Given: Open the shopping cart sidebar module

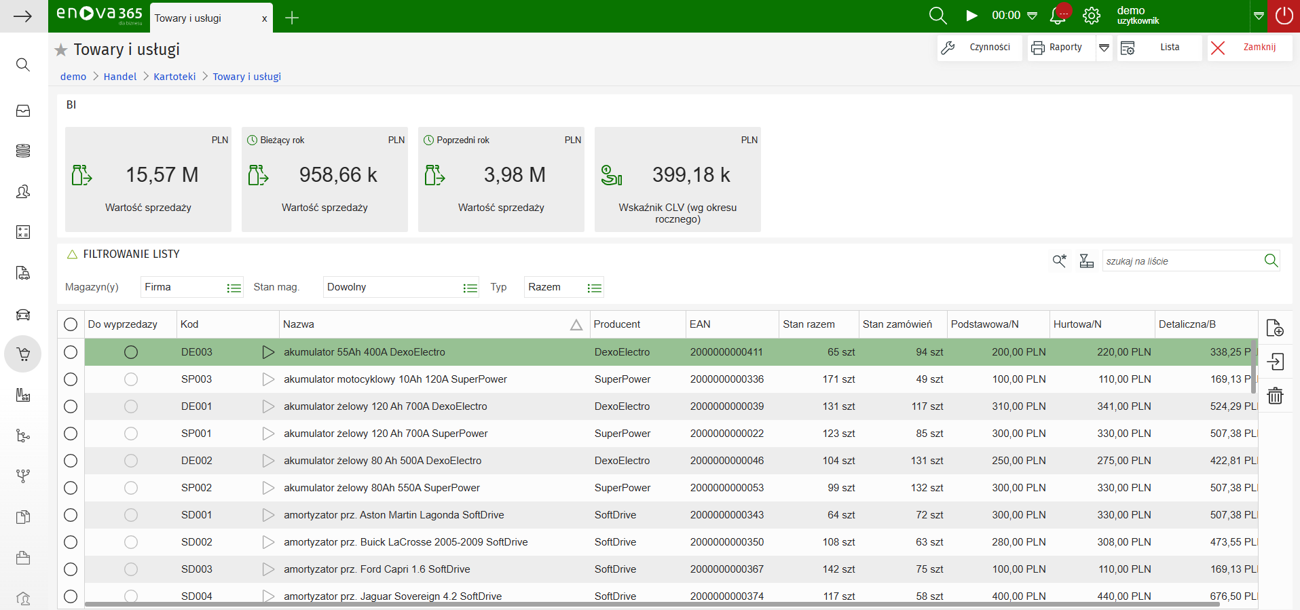Looking at the screenshot, I should tap(23, 354).
